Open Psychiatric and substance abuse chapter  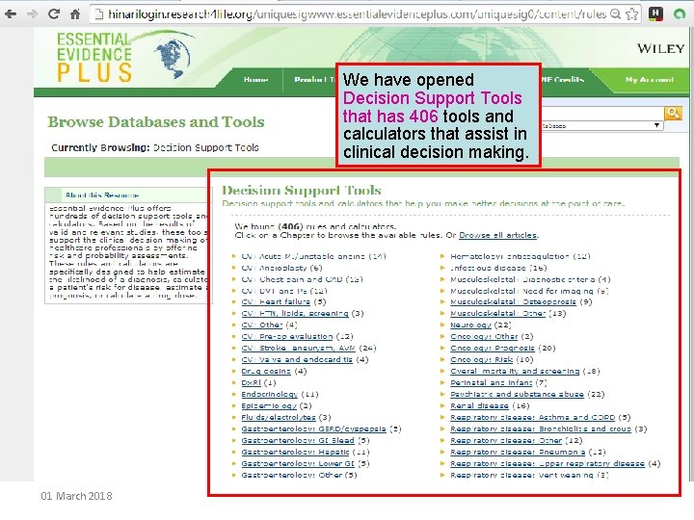tap(518, 394)
